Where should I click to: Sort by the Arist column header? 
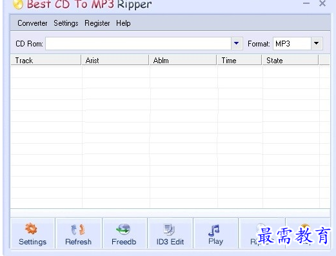tap(115, 60)
